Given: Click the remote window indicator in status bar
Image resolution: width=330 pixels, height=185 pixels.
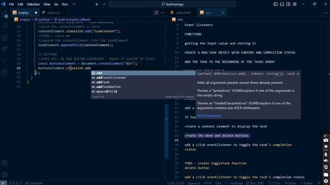Looking at the screenshot, I should (x=3, y=183).
